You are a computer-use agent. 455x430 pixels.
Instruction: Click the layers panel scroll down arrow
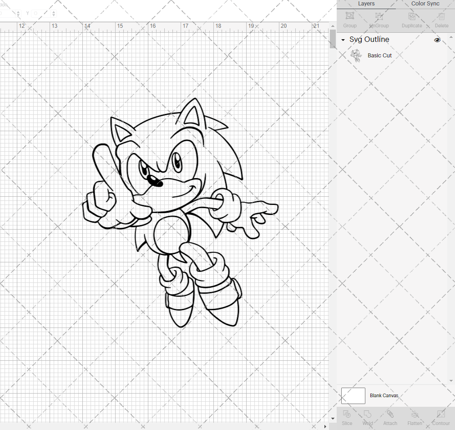click(450, 381)
